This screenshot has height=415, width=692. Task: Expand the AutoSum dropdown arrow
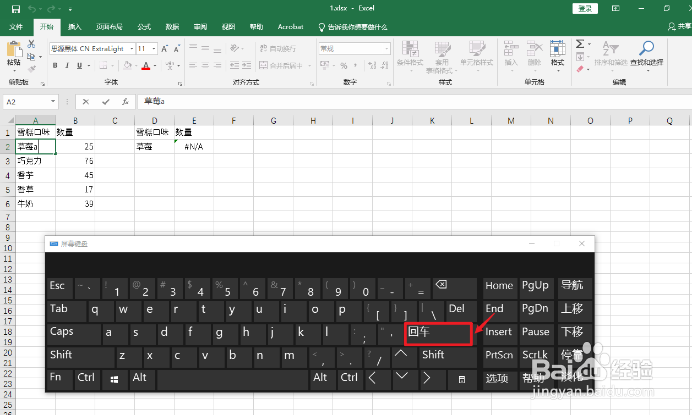pyautogui.click(x=589, y=44)
